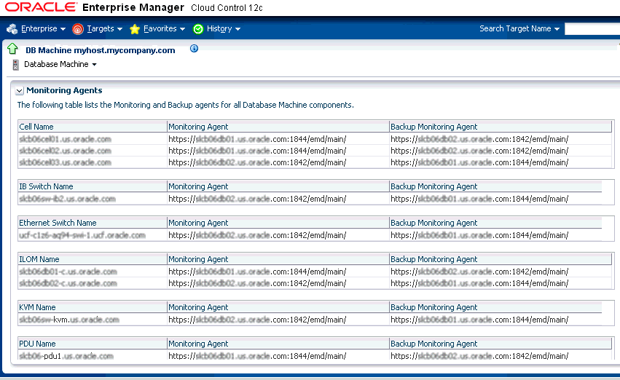Click the Ethernet Switch Name column header

tap(93, 223)
